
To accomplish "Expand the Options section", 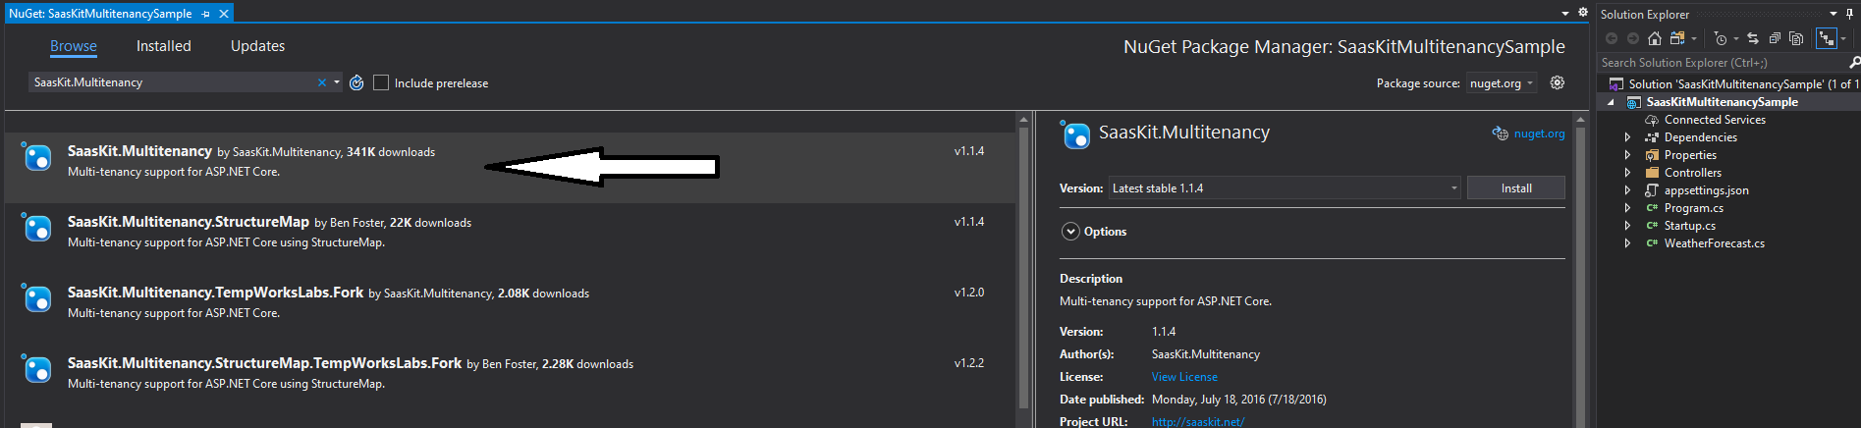I will (1071, 232).
